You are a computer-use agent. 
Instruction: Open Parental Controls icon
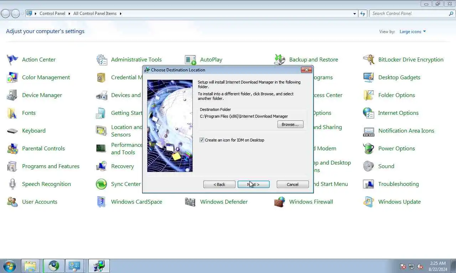pos(12,149)
